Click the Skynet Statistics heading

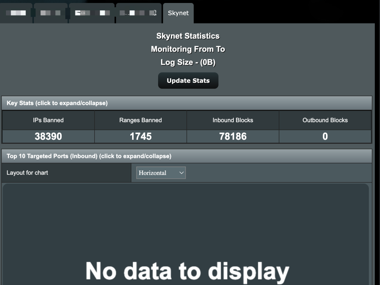point(188,36)
